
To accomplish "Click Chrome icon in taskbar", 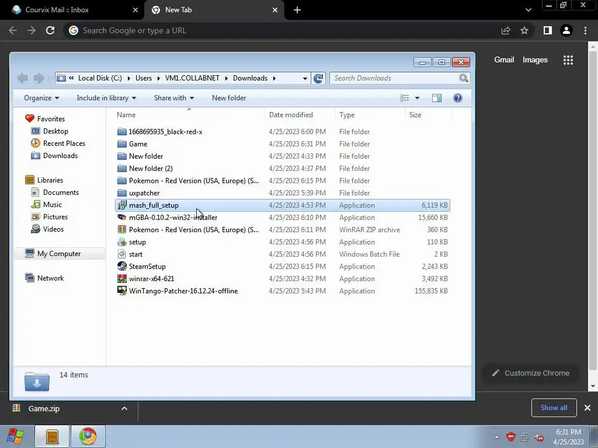I will 88,436.
